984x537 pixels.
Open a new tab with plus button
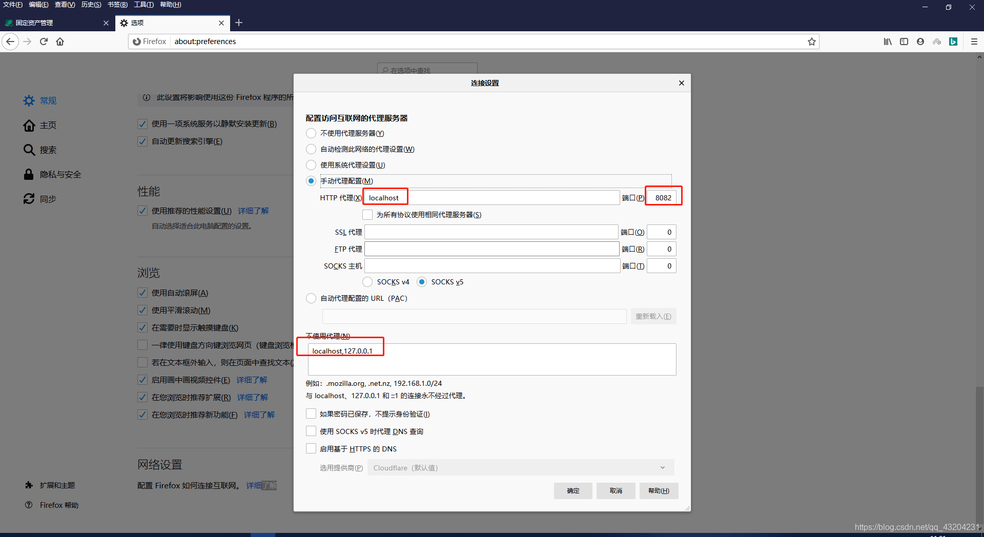(239, 23)
